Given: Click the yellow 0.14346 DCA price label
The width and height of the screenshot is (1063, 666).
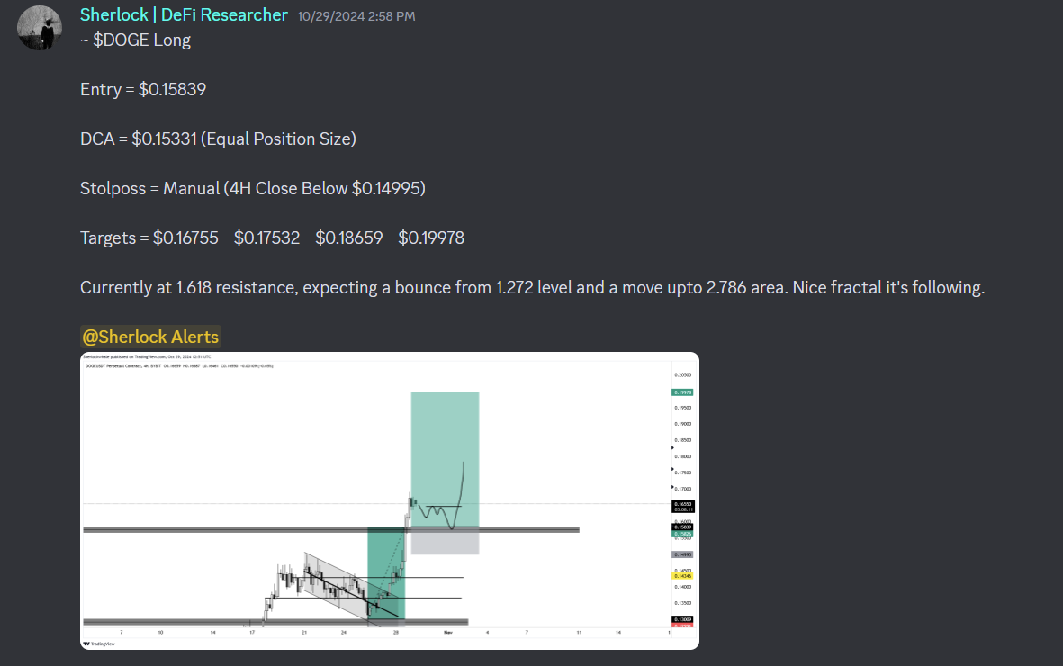Looking at the screenshot, I should [683, 575].
